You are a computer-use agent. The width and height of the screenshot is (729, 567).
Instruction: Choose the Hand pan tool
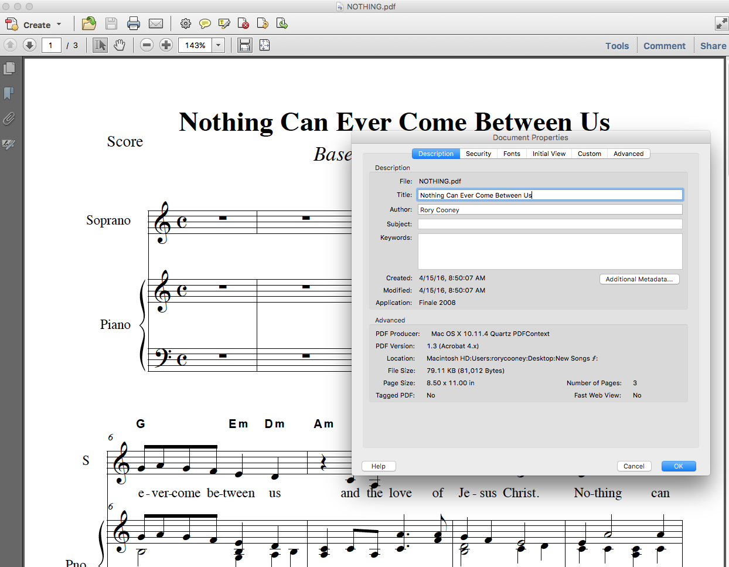click(x=120, y=45)
